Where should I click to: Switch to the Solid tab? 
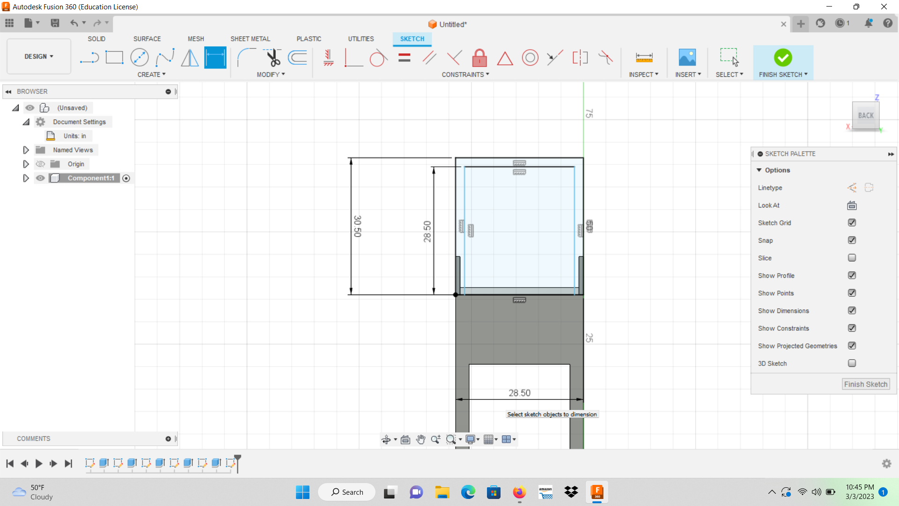(96, 38)
